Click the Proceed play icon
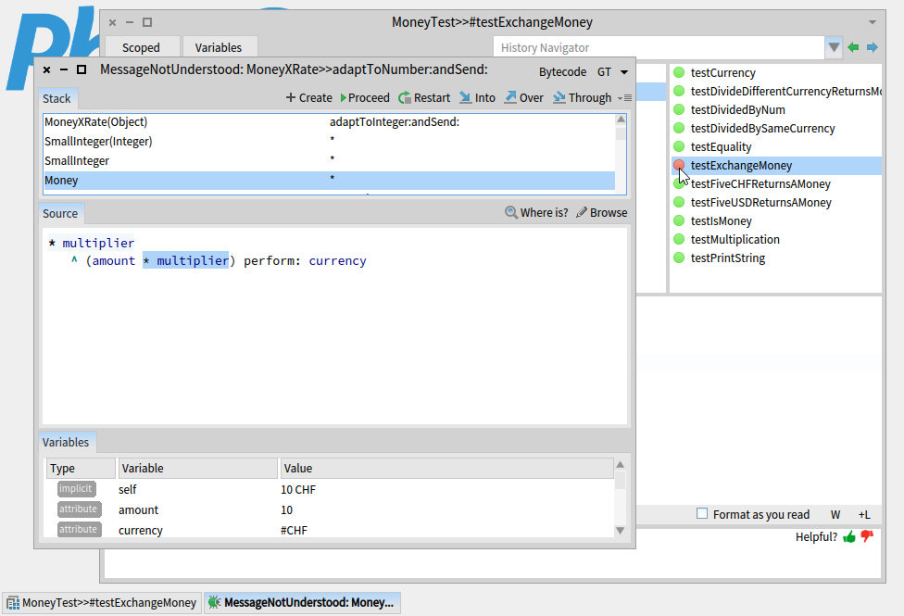904x616 pixels. pyautogui.click(x=344, y=98)
